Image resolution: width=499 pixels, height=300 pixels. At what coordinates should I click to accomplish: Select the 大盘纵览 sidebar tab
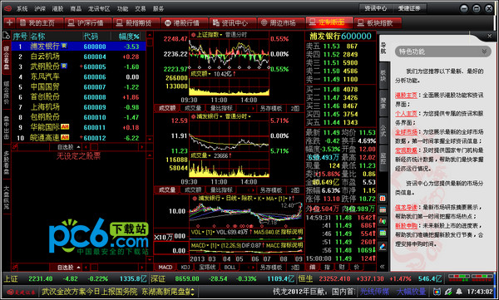[7, 197]
